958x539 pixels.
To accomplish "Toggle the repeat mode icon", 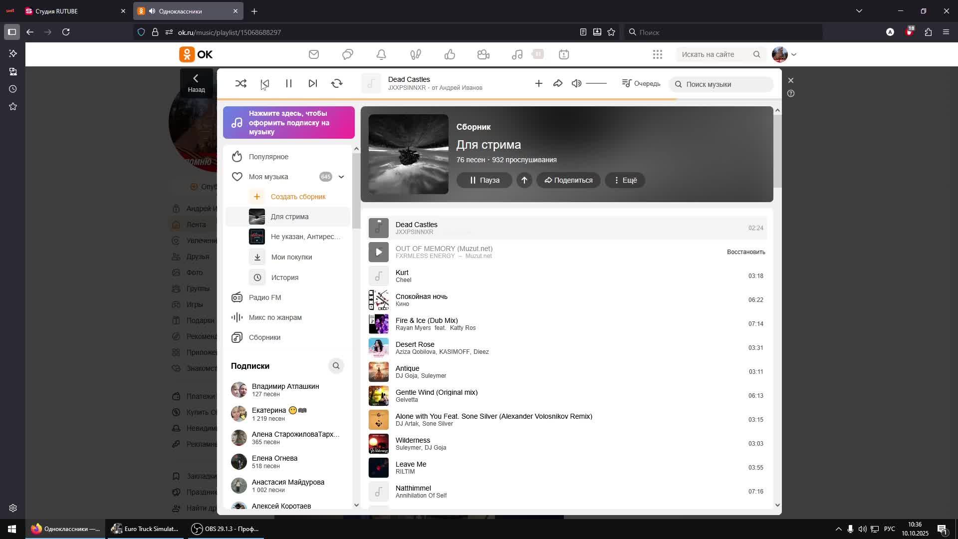I will tap(337, 83).
